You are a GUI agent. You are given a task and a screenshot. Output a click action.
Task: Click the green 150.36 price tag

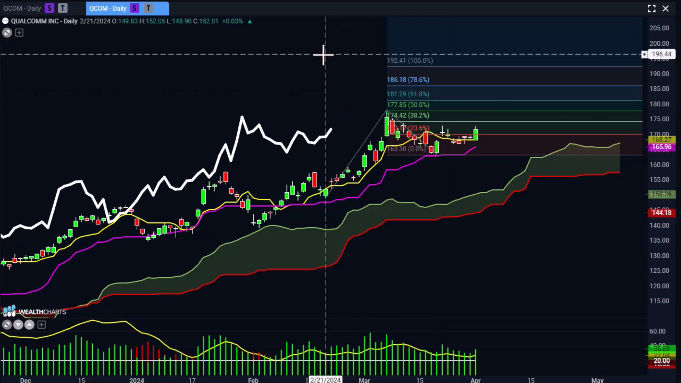(x=662, y=194)
